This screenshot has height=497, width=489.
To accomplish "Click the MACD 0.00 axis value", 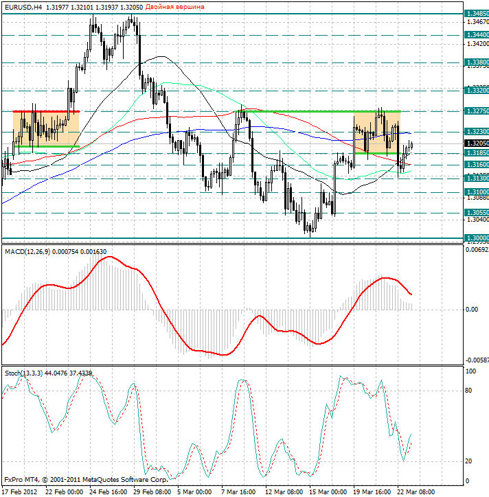I will coord(472,310).
